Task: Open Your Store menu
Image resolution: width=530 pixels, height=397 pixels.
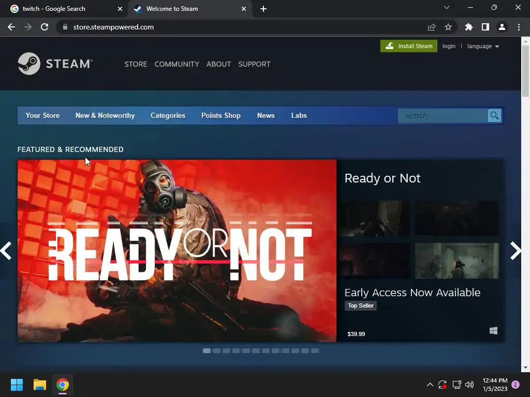Action: [x=42, y=115]
